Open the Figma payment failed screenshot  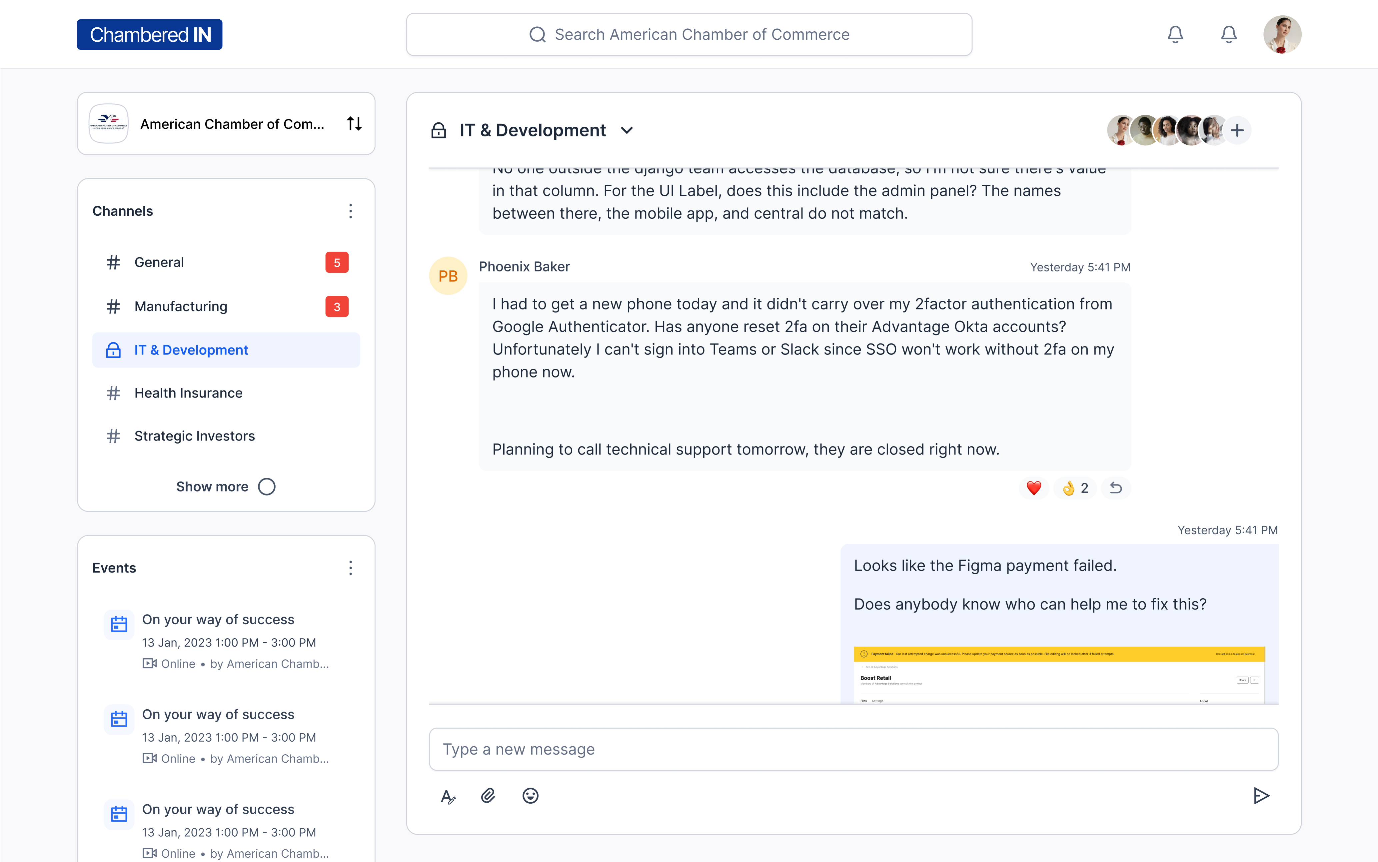click(1059, 675)
